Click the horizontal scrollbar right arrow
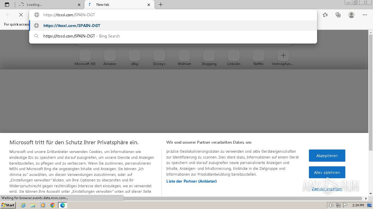Screen dimensions: 373x209 [366, 199]
